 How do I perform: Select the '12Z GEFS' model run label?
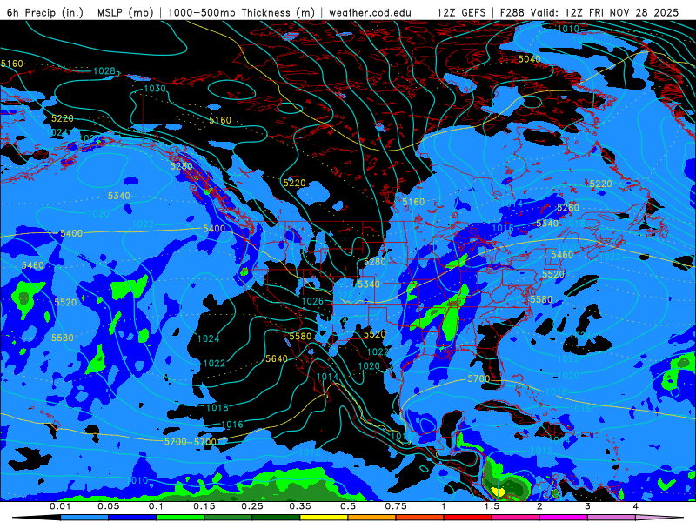[x=461, y=12]
